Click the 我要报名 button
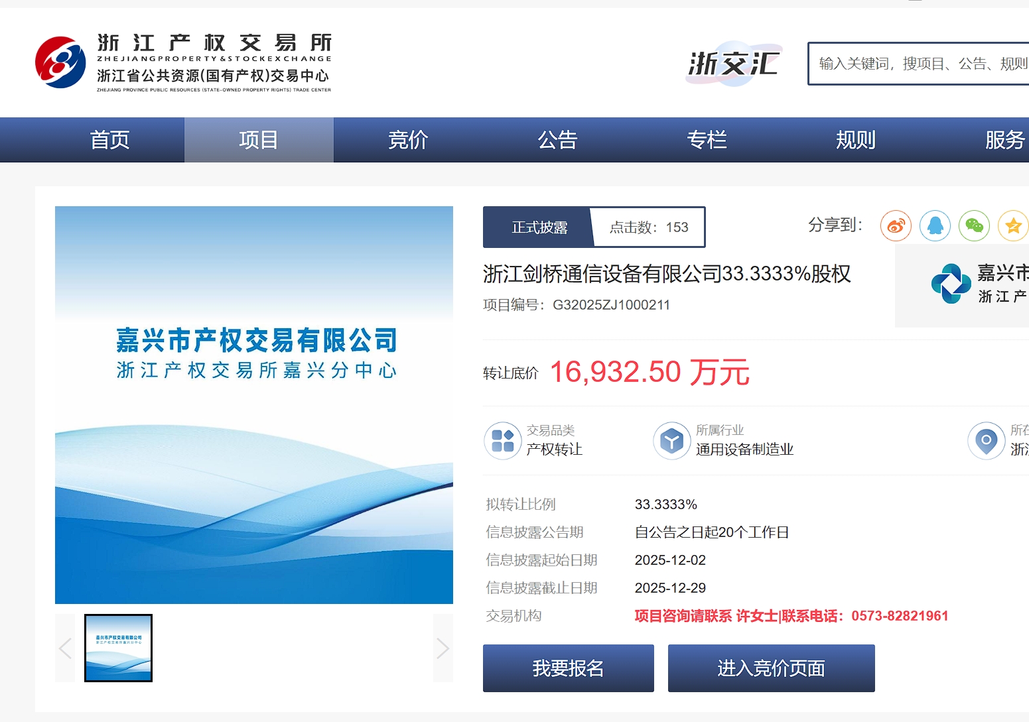This screenshot has height=722, width=1029. click(569, 668)
